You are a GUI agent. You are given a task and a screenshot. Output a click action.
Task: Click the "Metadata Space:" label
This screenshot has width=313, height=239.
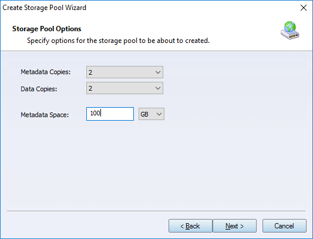[x=45, y=115]
